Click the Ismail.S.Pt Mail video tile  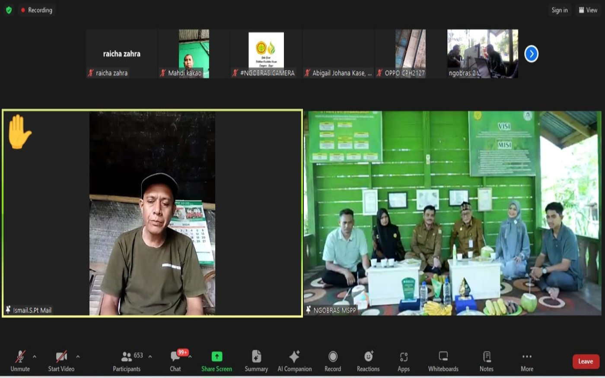152,213
